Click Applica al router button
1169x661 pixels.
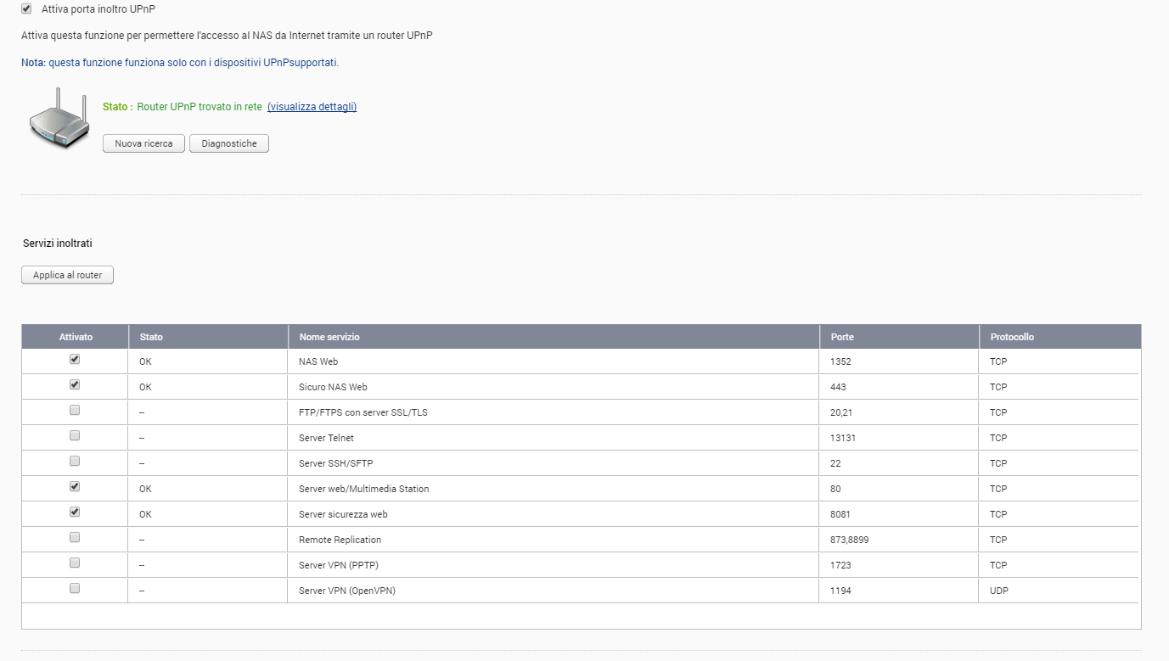click(x=67, y=276)
